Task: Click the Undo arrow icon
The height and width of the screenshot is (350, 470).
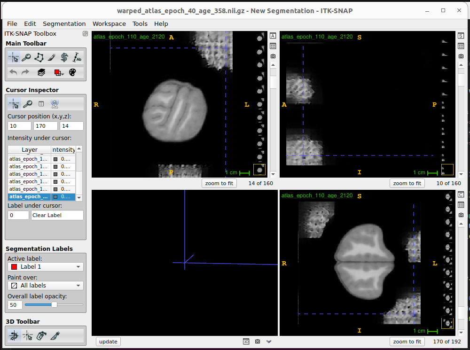Action: 13,72
